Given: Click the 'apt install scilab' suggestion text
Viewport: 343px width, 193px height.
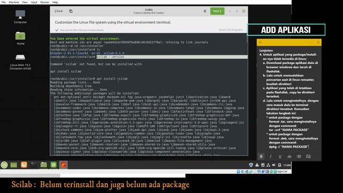Looking at the screenshot, I should pos(66,71).
